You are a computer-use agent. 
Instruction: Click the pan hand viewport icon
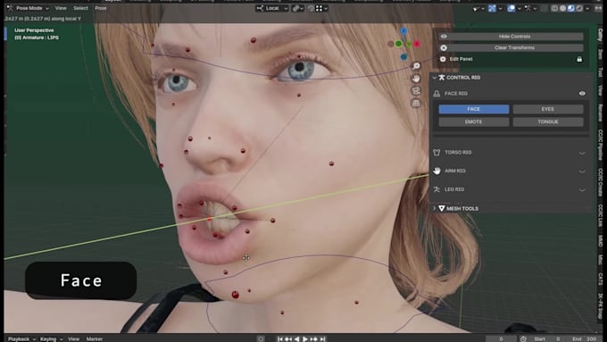[x=416, y=79]
